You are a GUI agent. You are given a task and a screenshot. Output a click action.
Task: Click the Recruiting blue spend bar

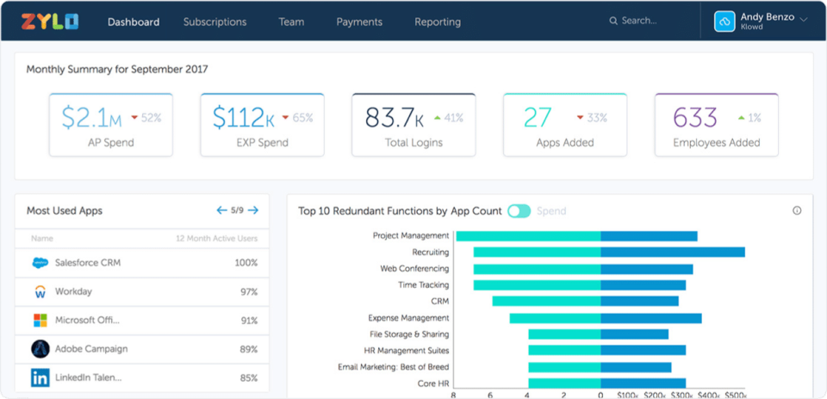tap(673, 252)
